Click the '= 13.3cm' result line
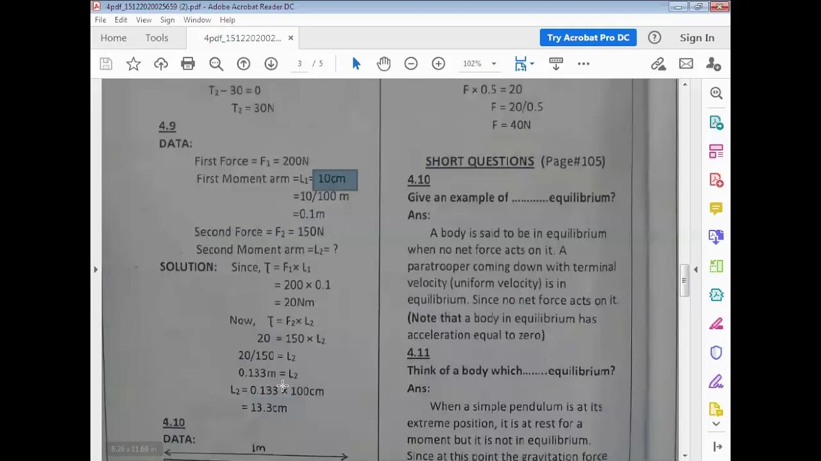Screen dimensions: 821x461 (x=264, y=408)
